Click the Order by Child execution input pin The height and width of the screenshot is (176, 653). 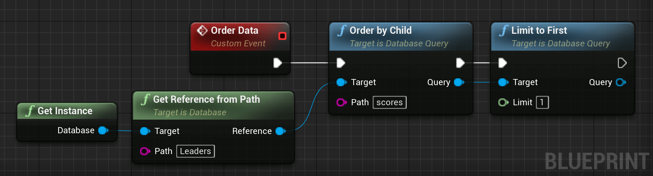point(341,63)
